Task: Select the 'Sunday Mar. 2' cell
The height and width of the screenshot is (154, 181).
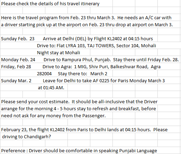Action: [16, 81]
